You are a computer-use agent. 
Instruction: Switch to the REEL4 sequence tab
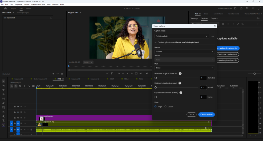(x=111, y=79)
